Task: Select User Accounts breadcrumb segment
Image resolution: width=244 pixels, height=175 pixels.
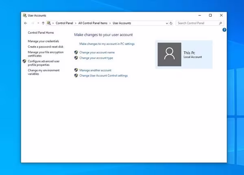Action: click(x=122, y=23)
